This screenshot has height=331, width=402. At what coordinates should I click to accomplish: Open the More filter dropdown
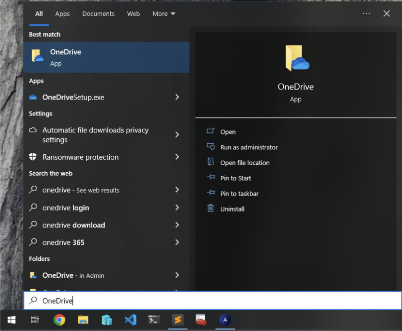(164, 14)
